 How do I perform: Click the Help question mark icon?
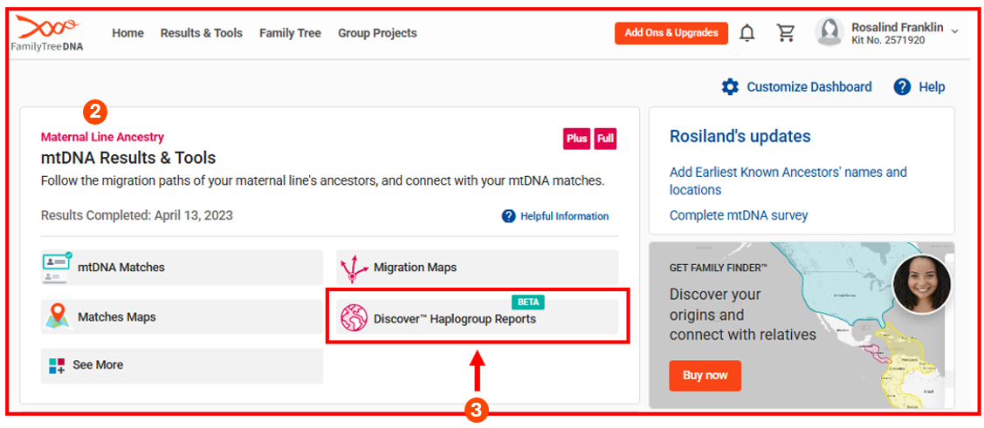(903, 87)
